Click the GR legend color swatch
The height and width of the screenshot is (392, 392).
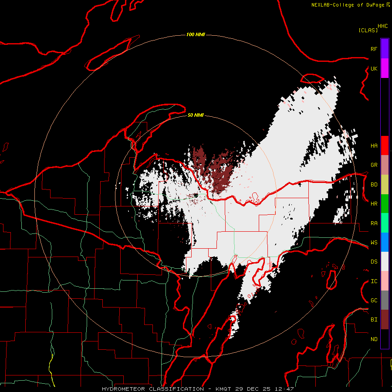tap(385, 165)
